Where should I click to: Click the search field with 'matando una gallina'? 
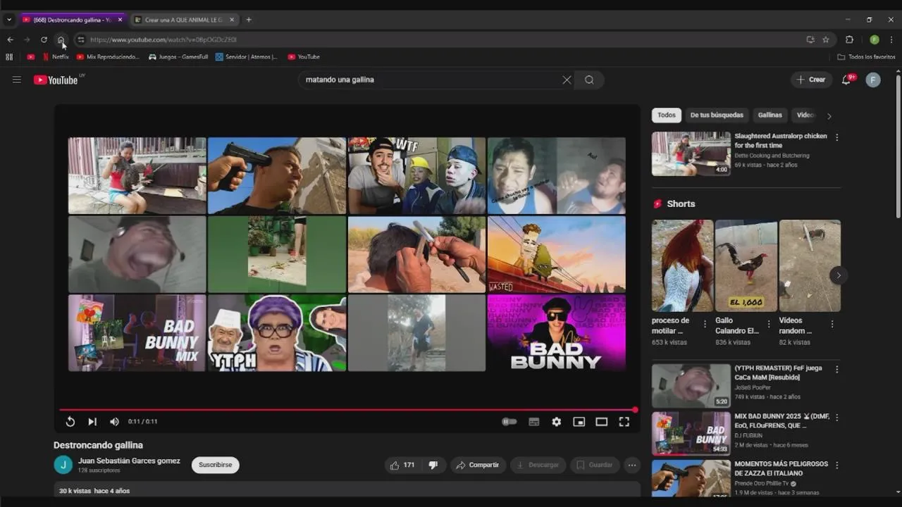430,80
